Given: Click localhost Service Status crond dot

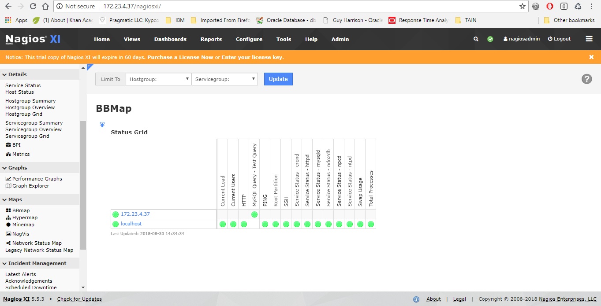Looking at the screenshot, I should (x=297, y=224).
